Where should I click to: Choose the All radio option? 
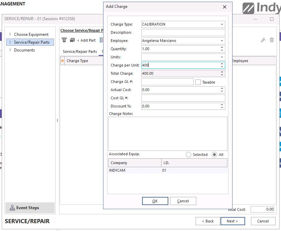[214, 155]
